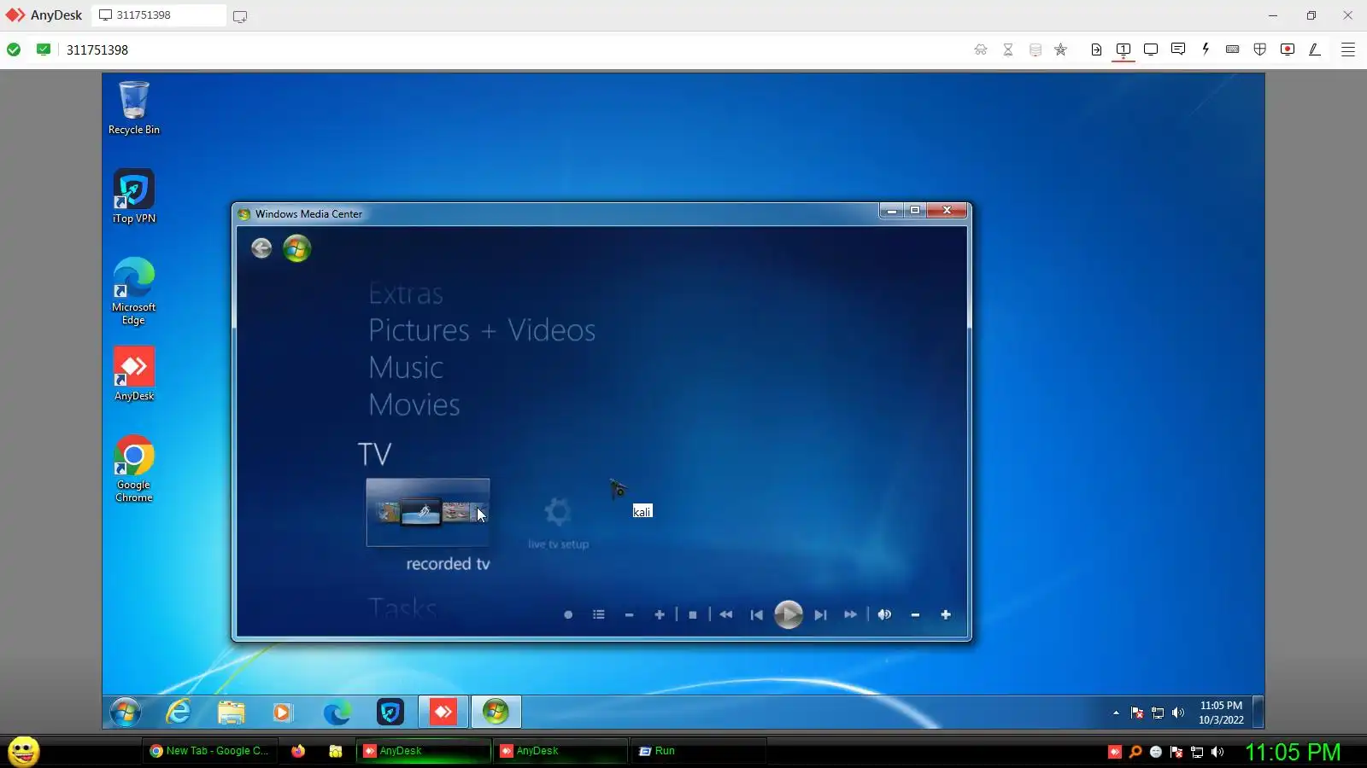Click AnyDesk privacy mode incognito icon
This screenshot has height=768, width=1367.
[981, 49]
